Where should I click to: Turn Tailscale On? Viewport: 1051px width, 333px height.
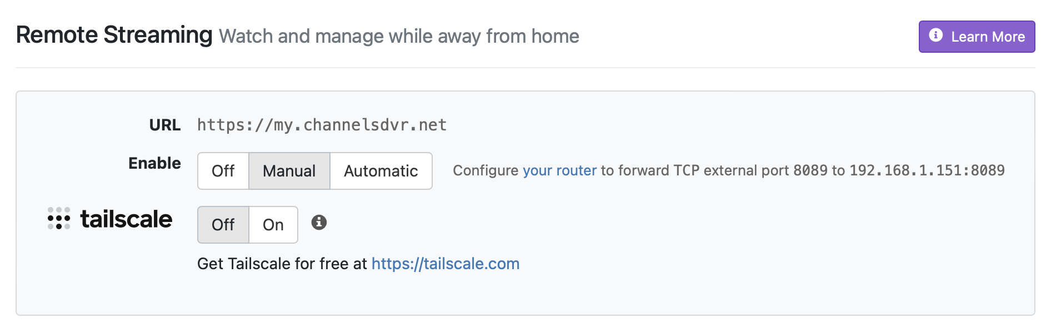[x=272, y=225]
